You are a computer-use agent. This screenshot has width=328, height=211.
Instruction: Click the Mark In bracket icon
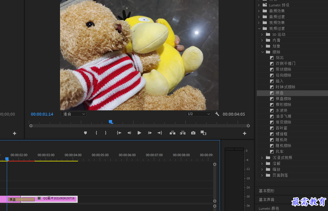[96, 133]
